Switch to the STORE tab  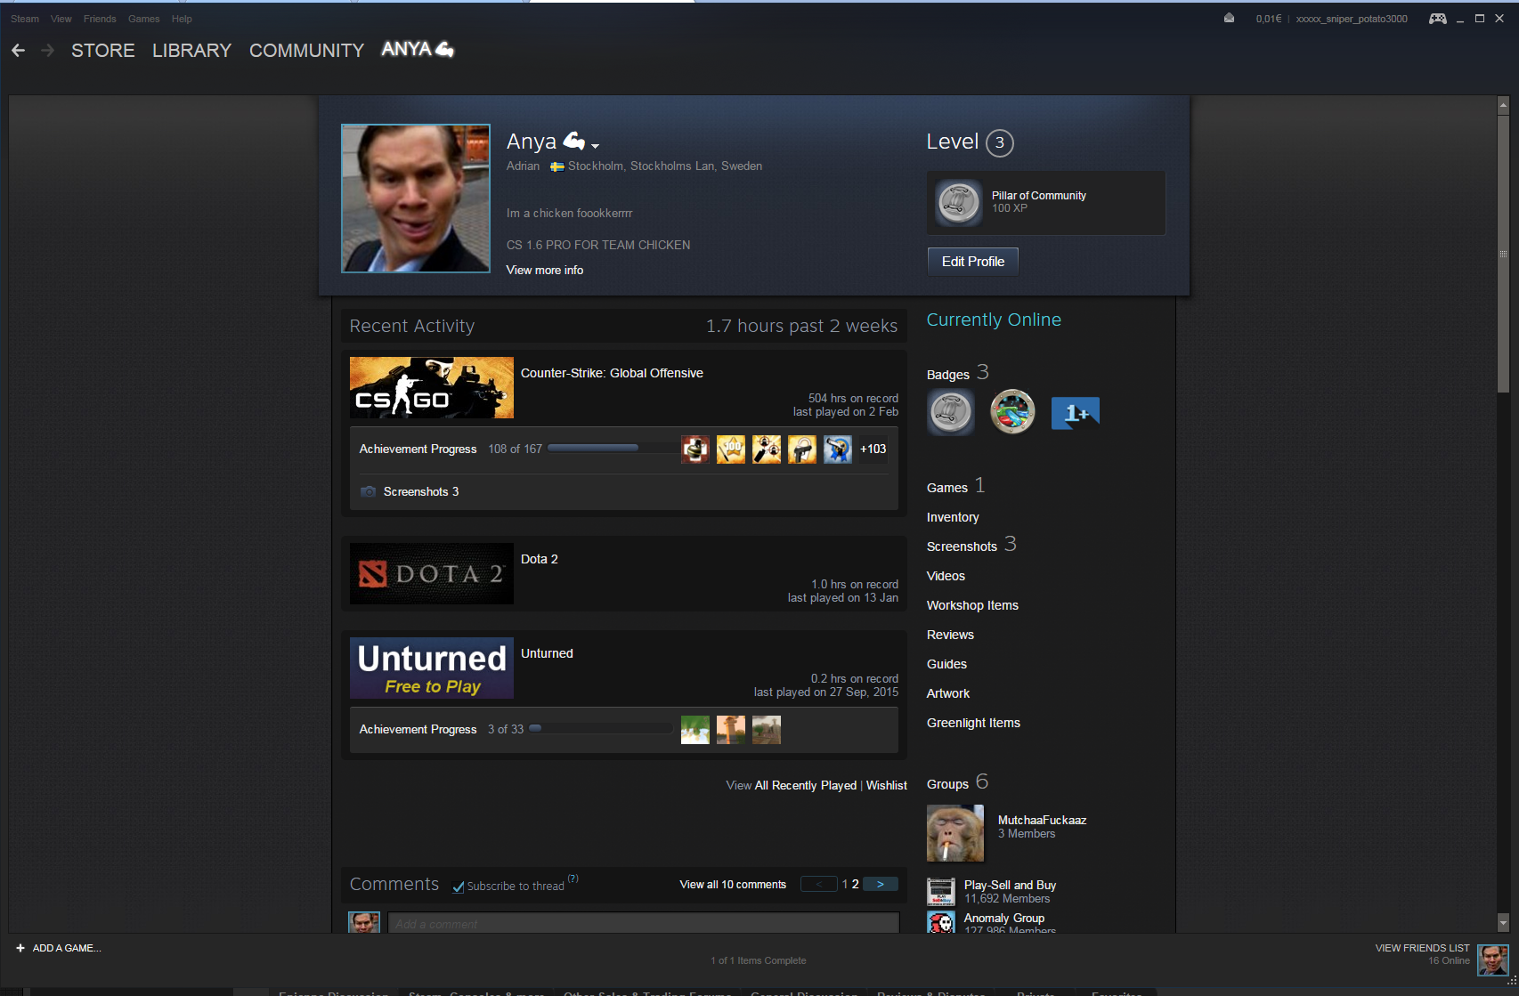(103, 51)
